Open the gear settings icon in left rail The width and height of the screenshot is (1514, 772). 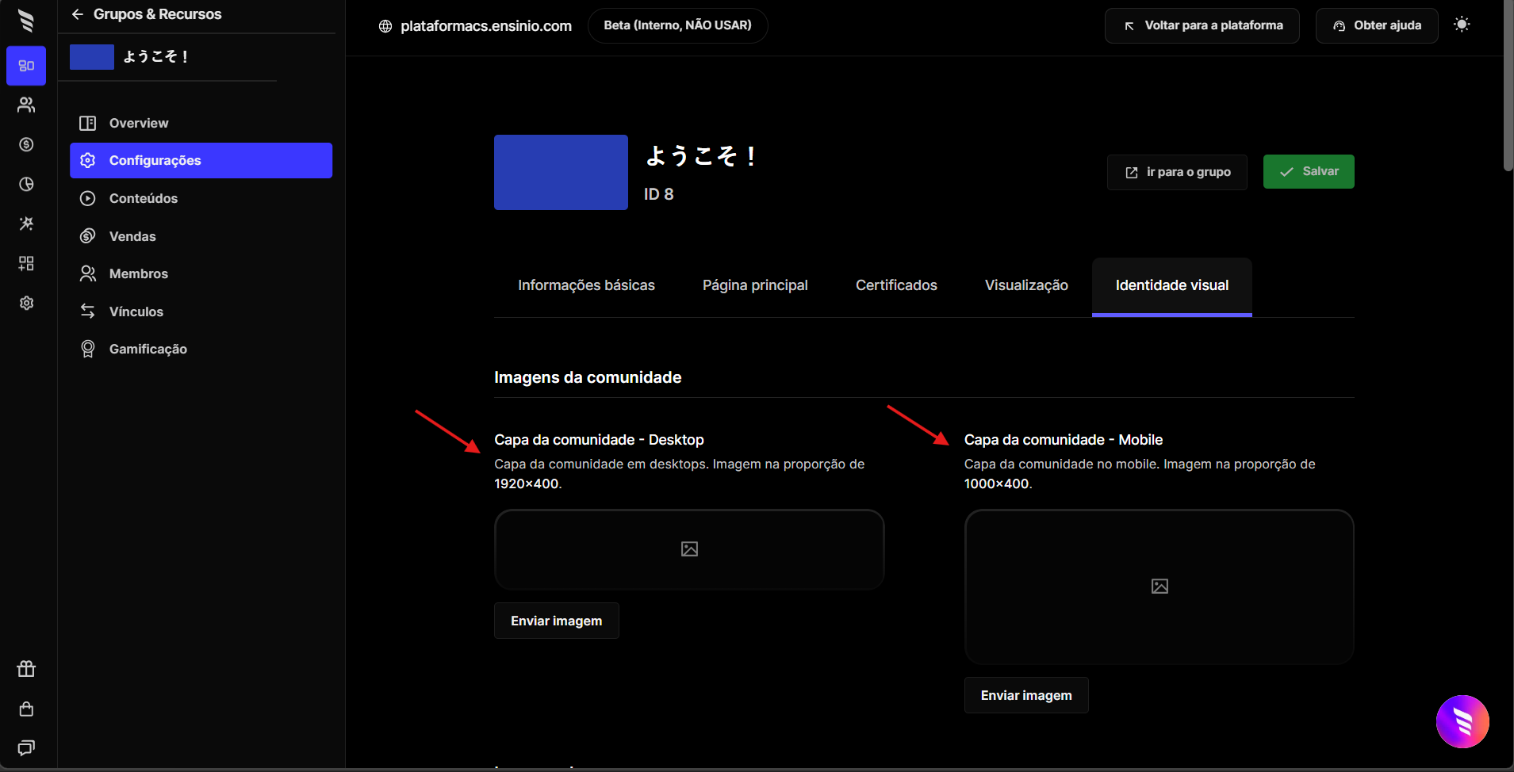point(26,303)
